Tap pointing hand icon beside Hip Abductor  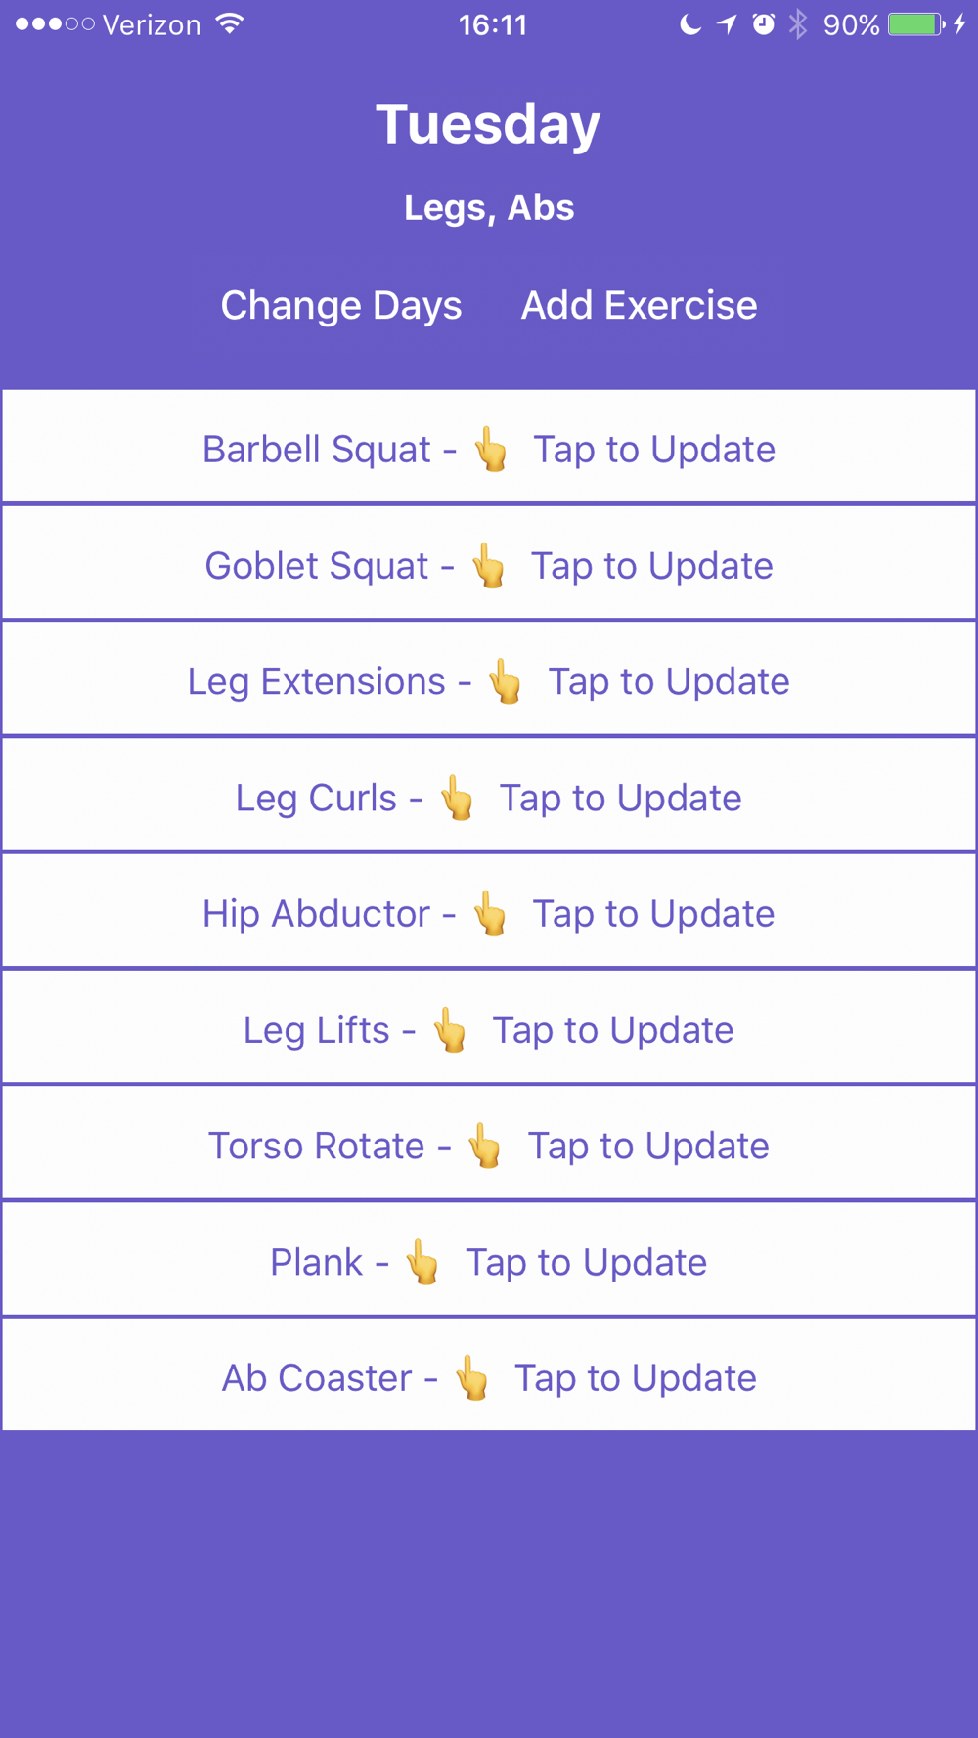(490, 913)
